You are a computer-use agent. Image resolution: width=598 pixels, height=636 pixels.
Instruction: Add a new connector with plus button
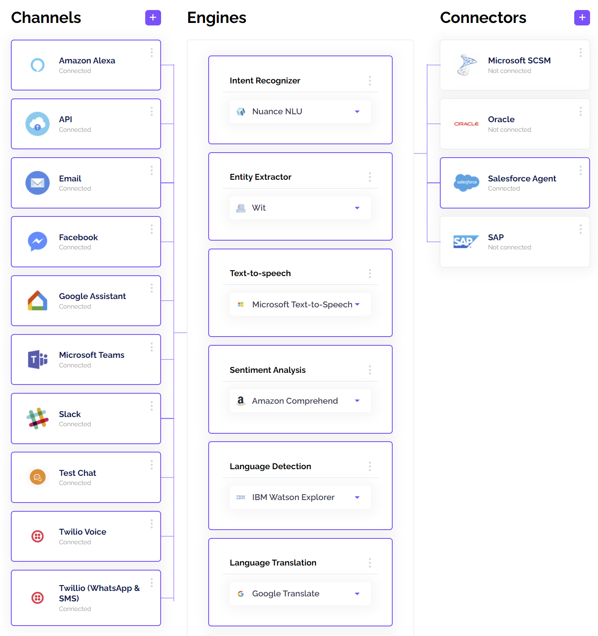tap(582, 18)
